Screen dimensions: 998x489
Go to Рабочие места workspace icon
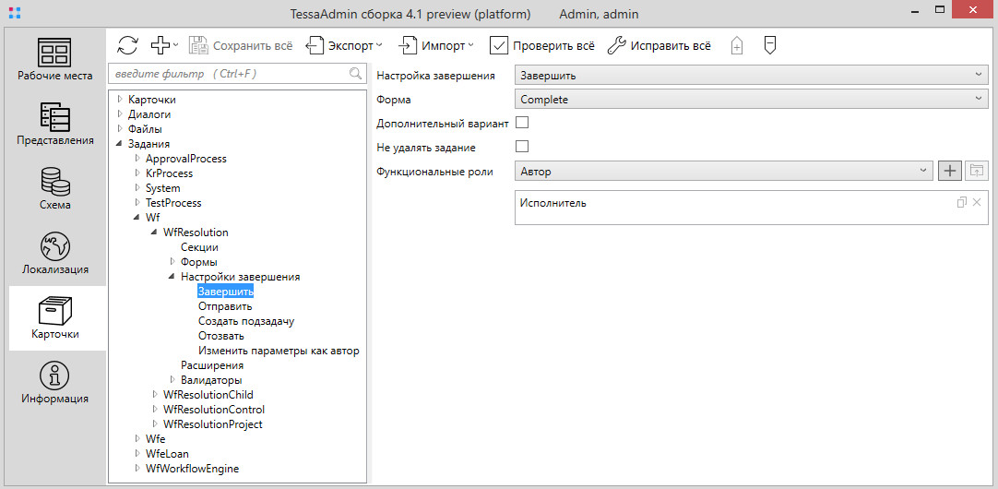point(54,60)
